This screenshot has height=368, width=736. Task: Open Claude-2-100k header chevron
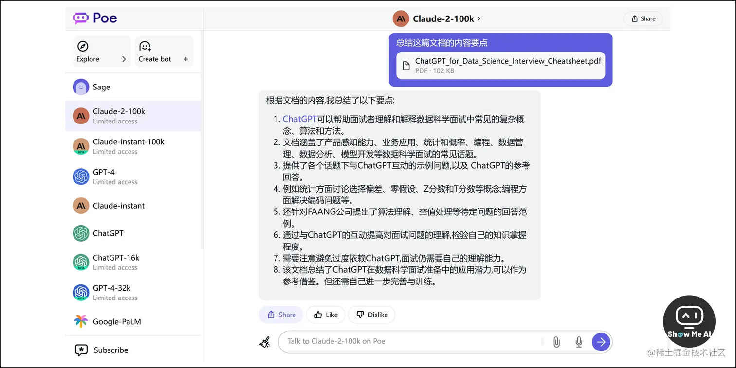[x=479, y=18]
